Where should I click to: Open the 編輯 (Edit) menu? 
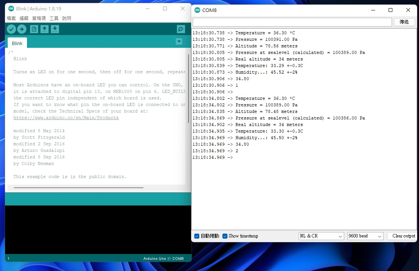(24, 18)
